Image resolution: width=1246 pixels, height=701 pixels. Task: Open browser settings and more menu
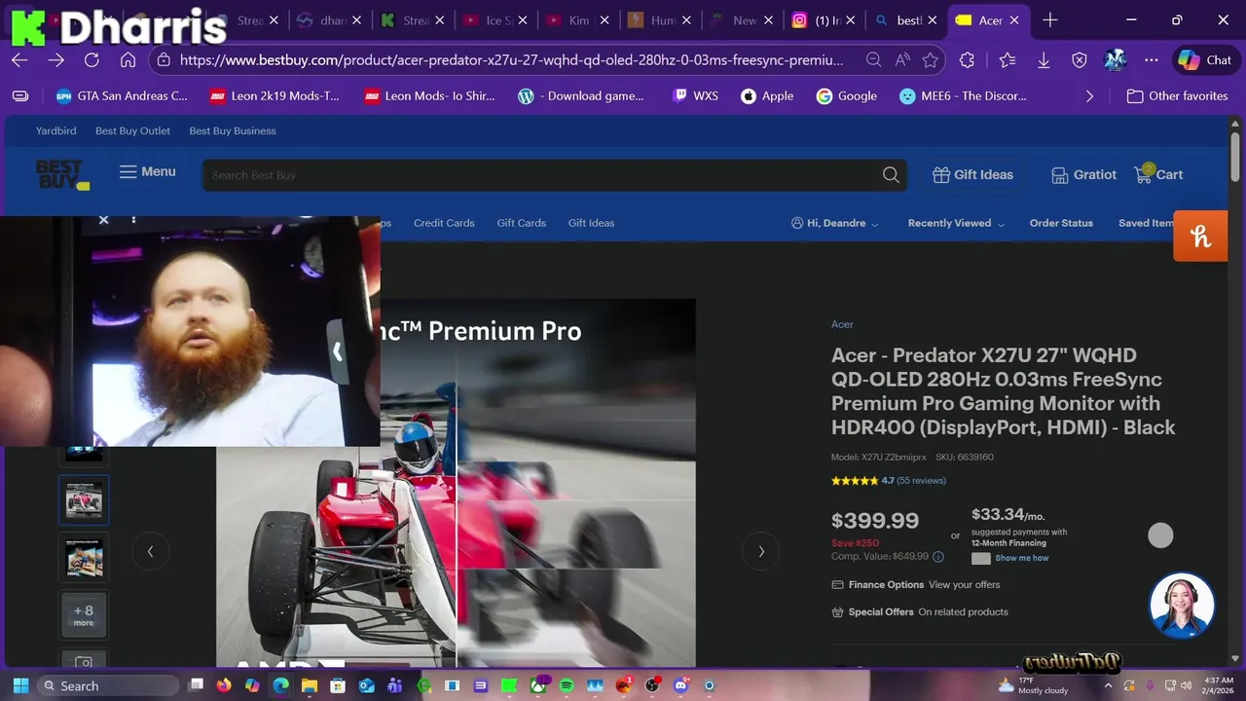coord(1152,60)
